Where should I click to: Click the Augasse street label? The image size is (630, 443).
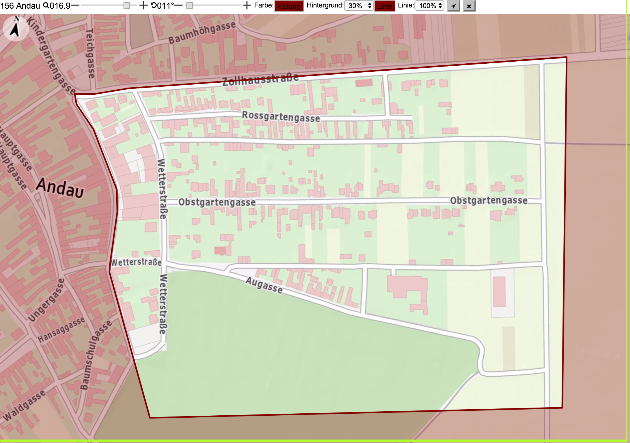(x=264, y=285)
